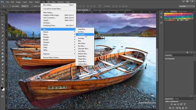Select the Lasso tool
Screen dimensions: 196x110
pyautogui.click(x=2, y=21)
